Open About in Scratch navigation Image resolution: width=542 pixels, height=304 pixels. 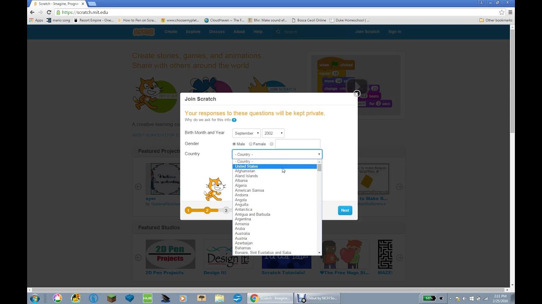point(239,32)
